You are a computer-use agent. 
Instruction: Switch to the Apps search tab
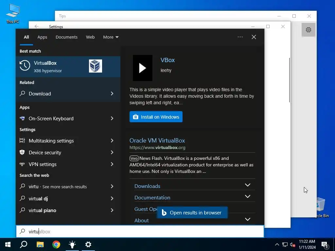click(42, 37)
